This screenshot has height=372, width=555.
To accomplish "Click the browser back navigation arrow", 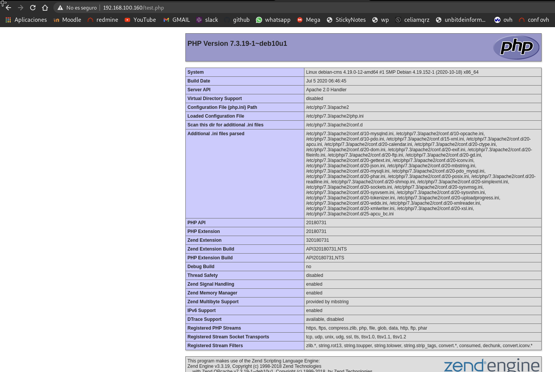I will (x=8, y=7).
